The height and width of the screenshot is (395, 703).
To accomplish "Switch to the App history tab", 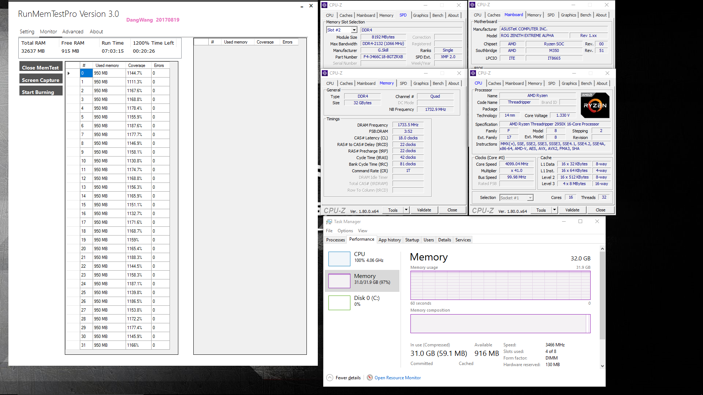I will coord(390,240).
